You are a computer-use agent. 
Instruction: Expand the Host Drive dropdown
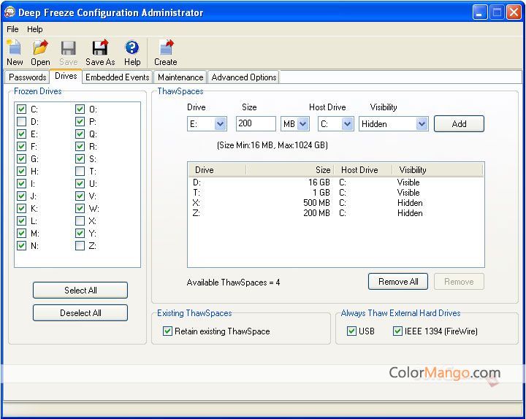(347, 123)
